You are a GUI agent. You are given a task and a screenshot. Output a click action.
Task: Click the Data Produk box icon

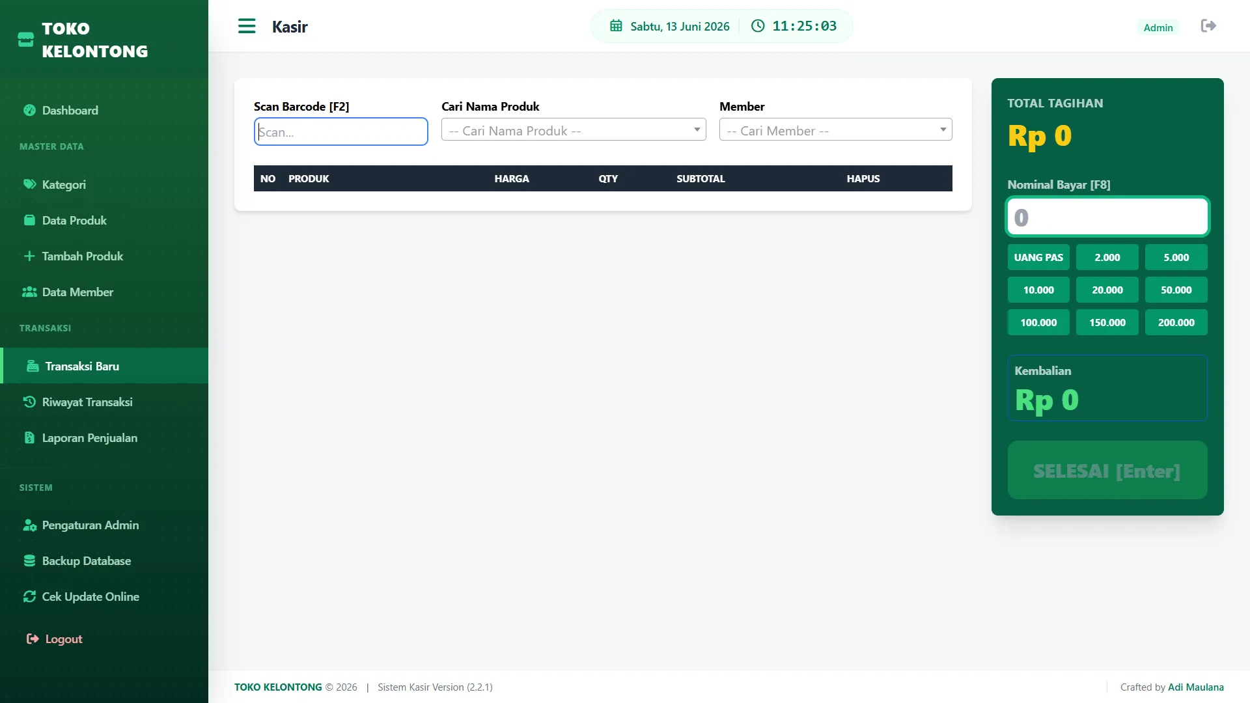click(x=29, y=220)
